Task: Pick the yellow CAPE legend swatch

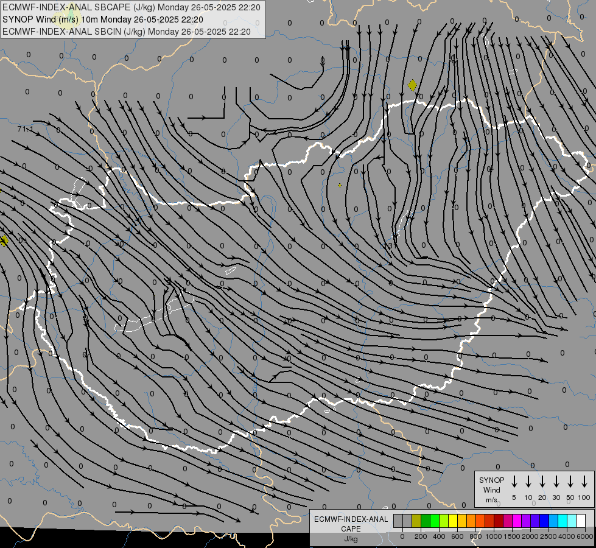Action: (x=453, y=521)
